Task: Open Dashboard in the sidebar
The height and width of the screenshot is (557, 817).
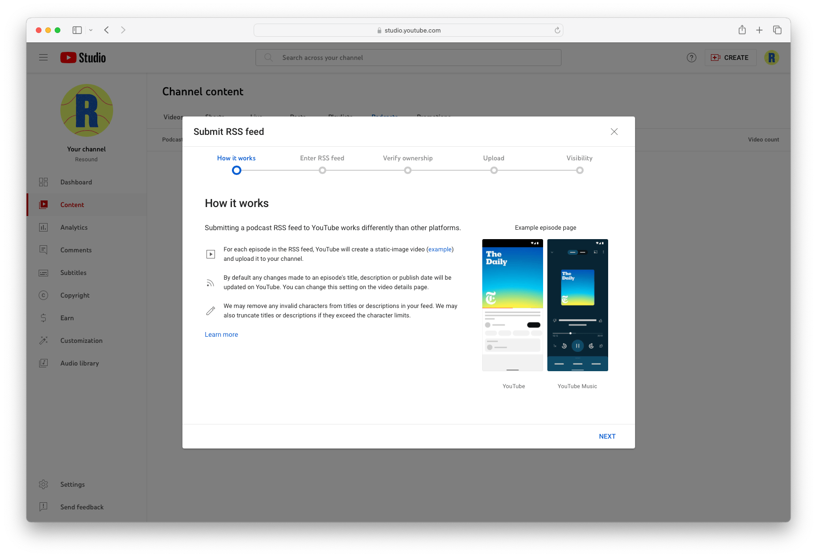Action: [x=87, y=182]
